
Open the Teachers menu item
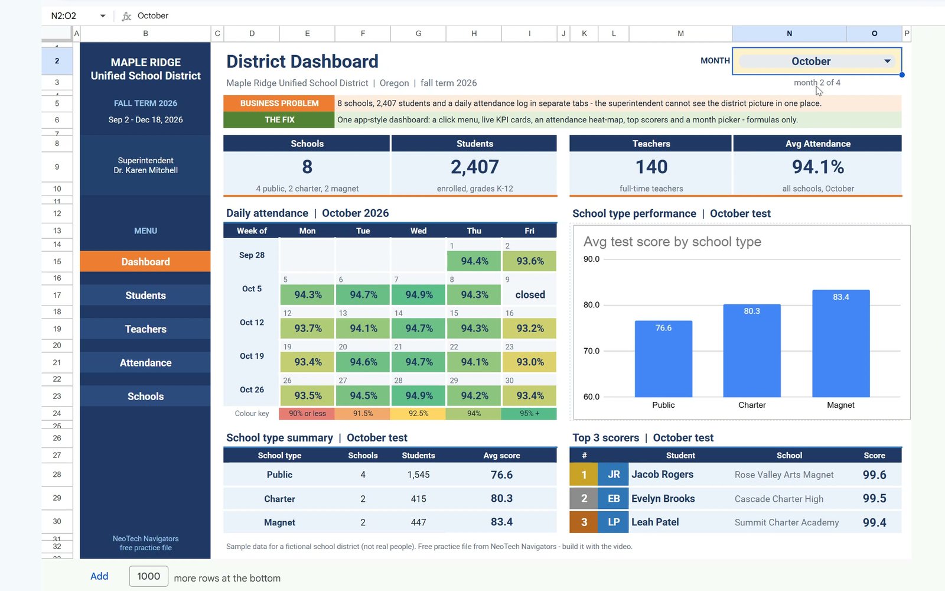click(x=145, y=329)
